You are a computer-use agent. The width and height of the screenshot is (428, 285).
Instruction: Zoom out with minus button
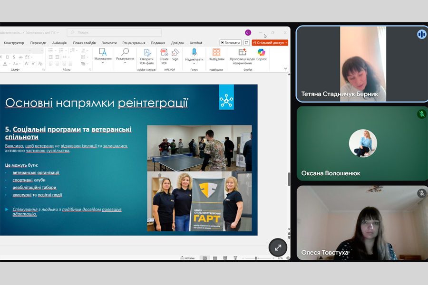243,258
